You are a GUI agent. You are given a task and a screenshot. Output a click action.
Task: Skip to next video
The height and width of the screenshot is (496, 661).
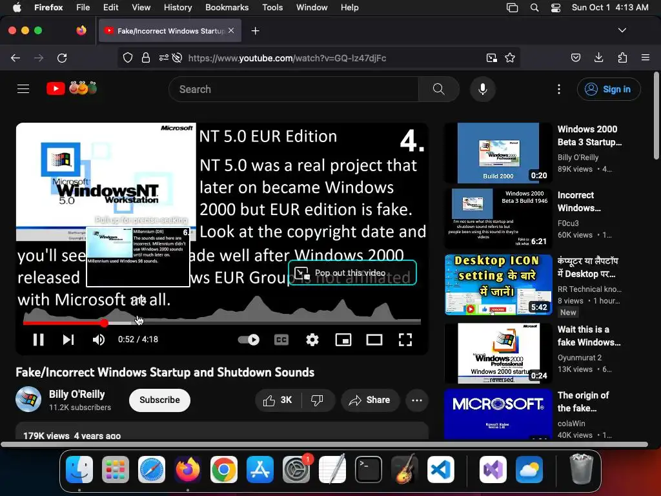68,340
